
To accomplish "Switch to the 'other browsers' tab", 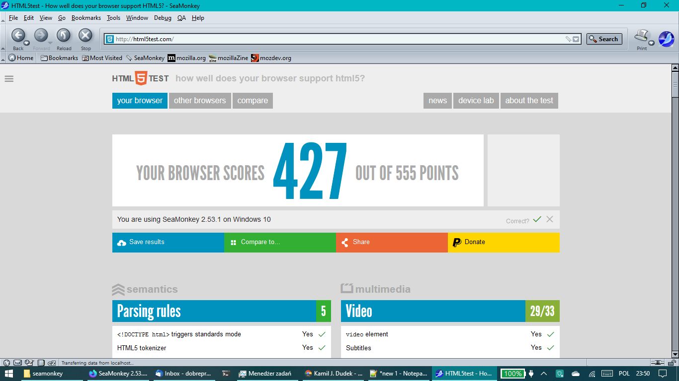I will click(x=200, y=100).
